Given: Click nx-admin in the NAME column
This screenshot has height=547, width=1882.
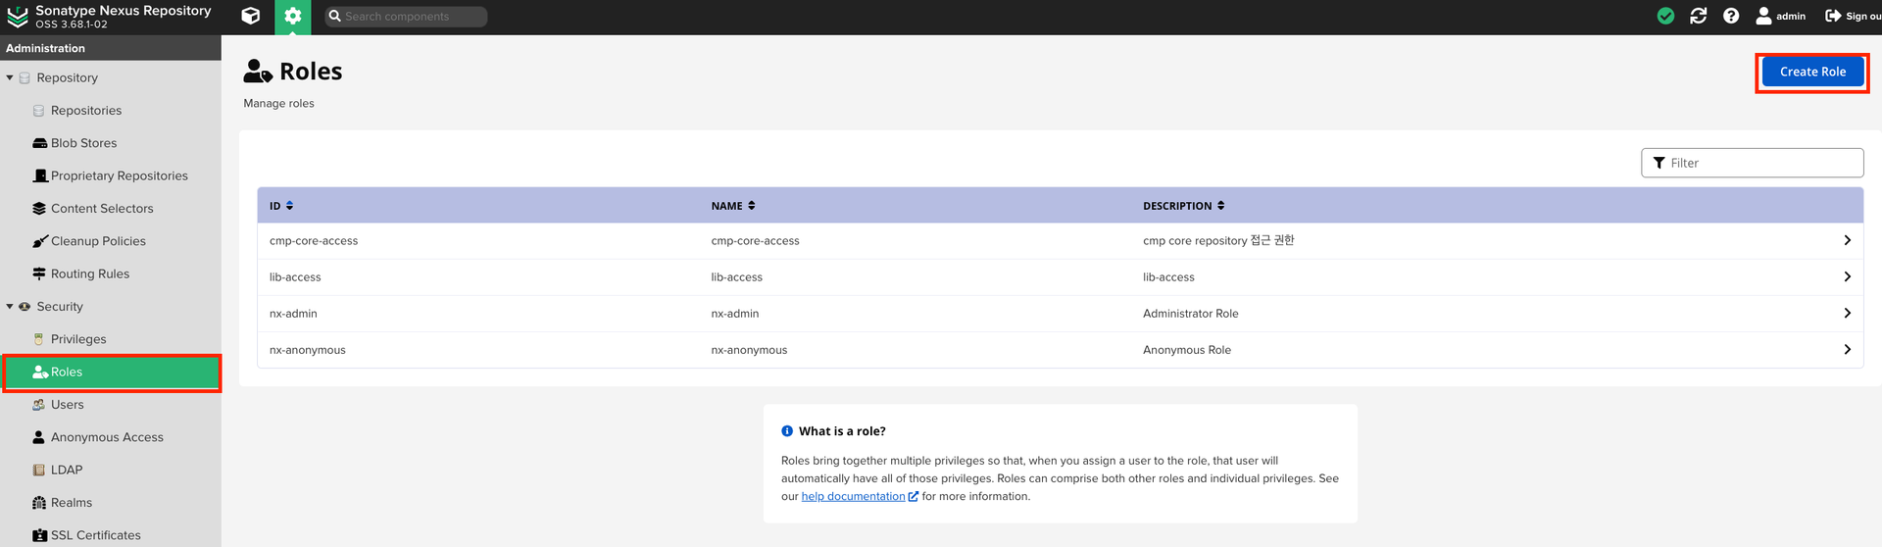Looking at the screenshot, I should pos(735,314).
